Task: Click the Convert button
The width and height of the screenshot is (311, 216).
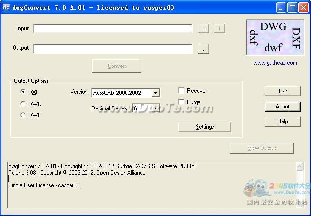Action: [117, 66]
